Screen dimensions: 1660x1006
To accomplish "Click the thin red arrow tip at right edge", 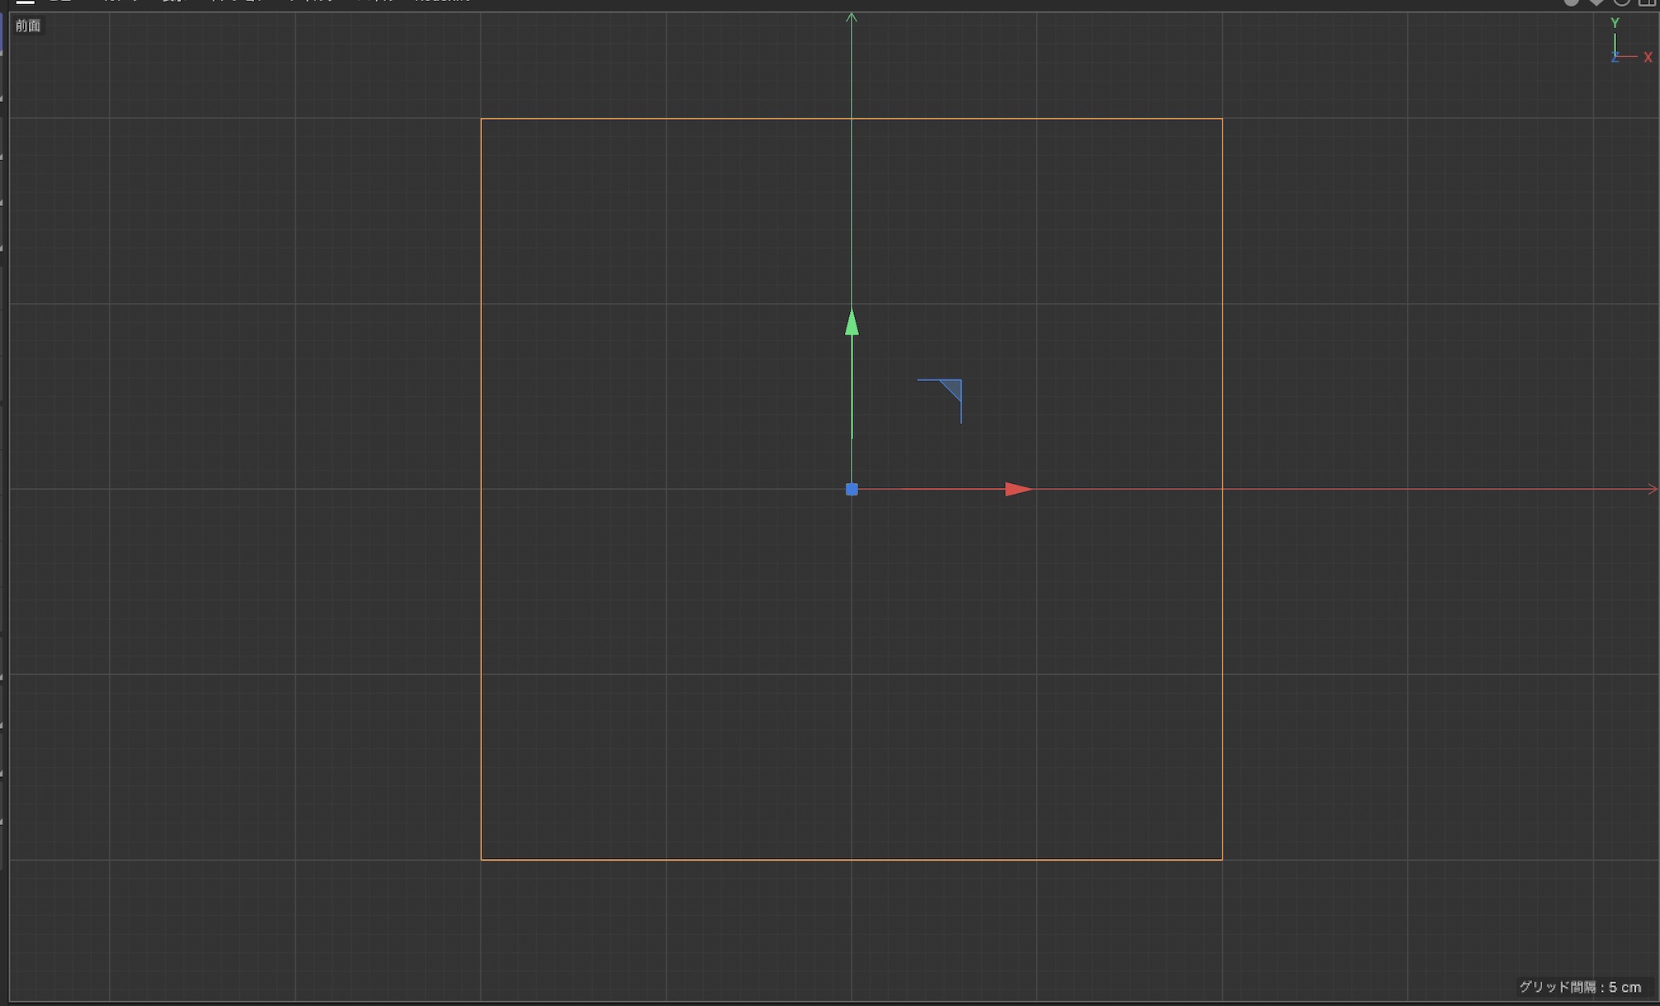I will pyautogui.click(x=1653, y=490).
